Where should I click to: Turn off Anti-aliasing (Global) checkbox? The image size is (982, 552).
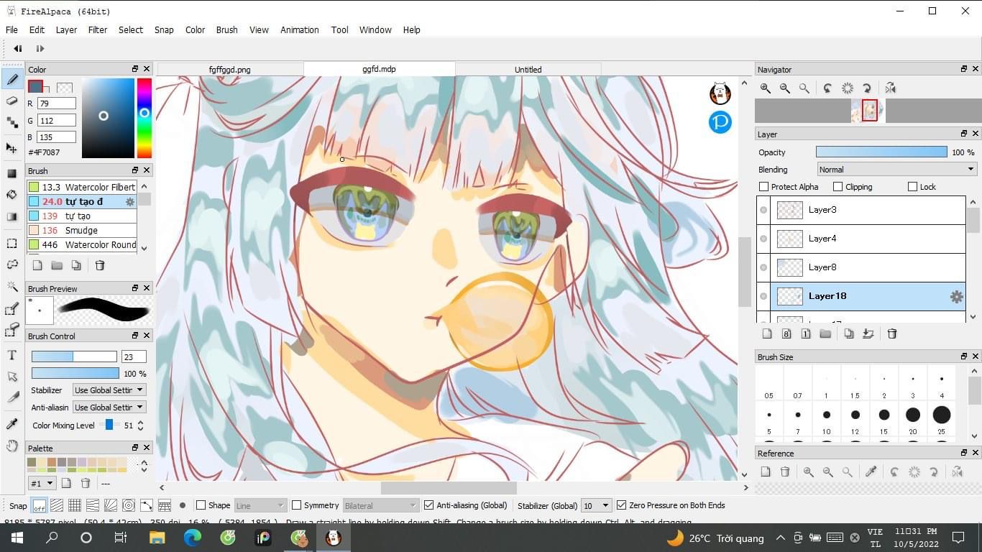[x=429, y=505]
